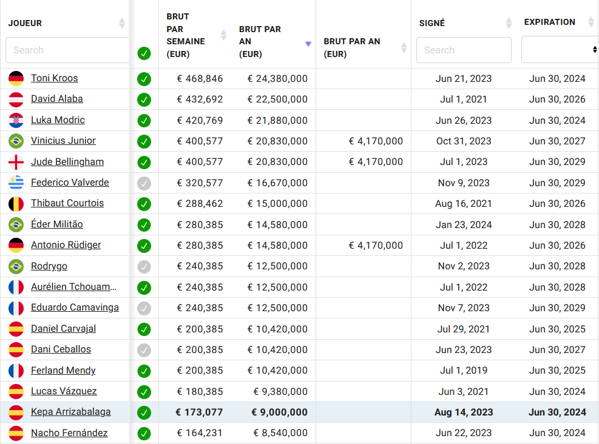Click the grey checkmark in Dani Ceballos row
This screenshot has height=444, width=599.
coord(144,350)
